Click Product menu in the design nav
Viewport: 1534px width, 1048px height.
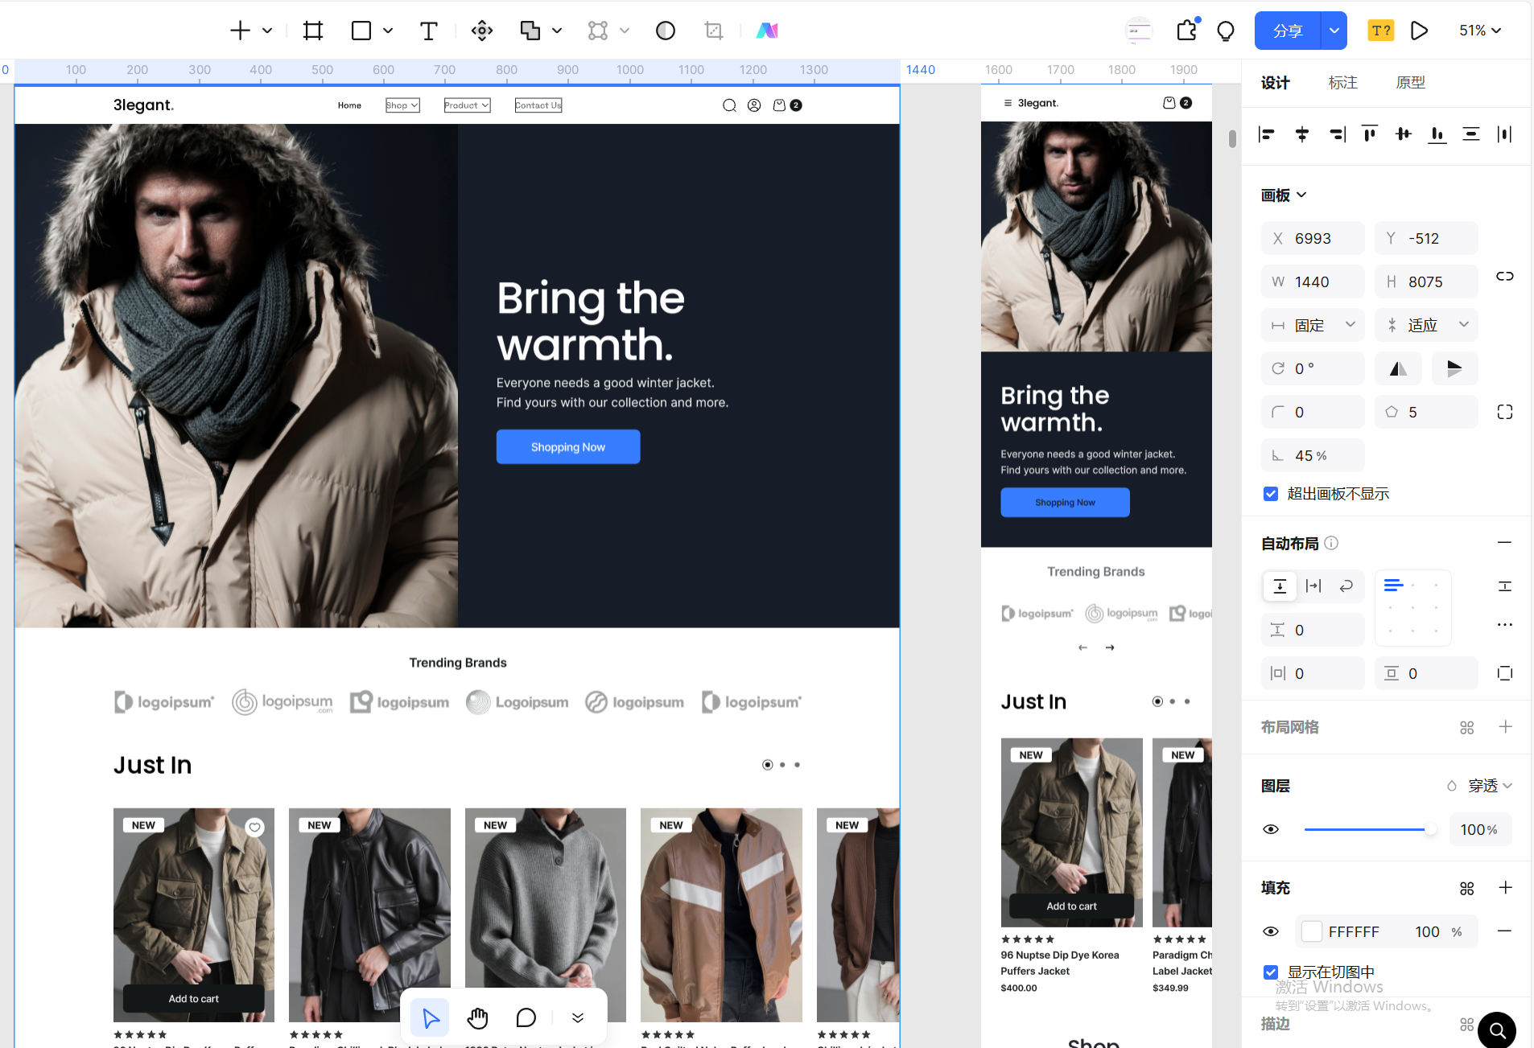[467, 105]
